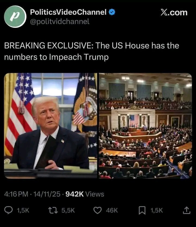This screenshot has height=227, width=196.
Task: Click the 4:16 PM timestamp
Action: pyautogui.click(x=16, y=194)
